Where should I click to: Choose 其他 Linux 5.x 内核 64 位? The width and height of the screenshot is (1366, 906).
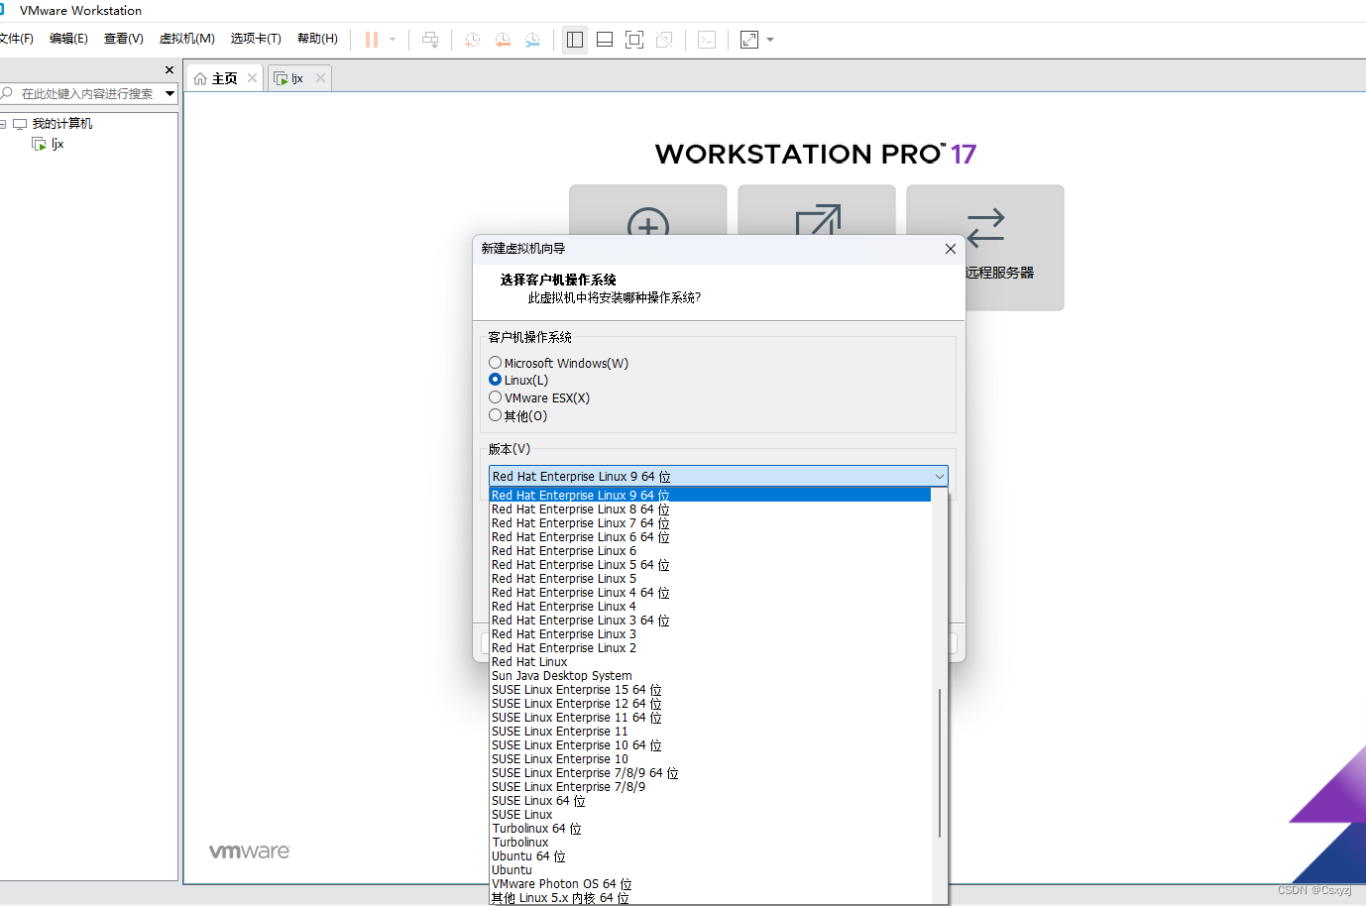pyautogui.click(x=710, y=897)
